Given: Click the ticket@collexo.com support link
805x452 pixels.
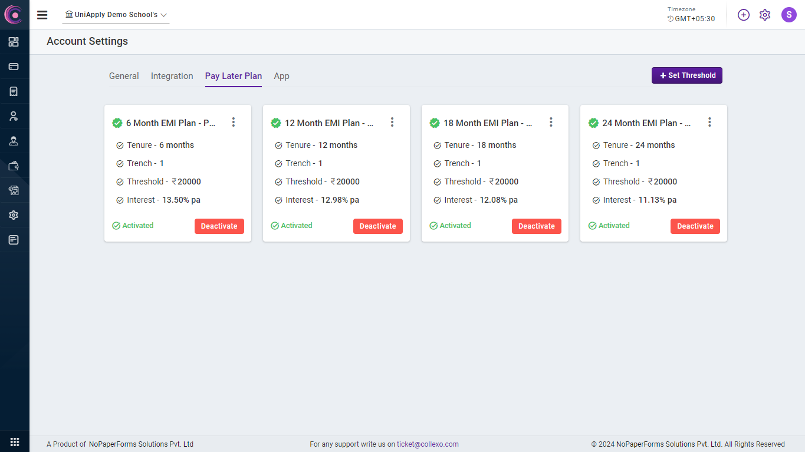Looking at the screenshot, I should coord(428,444).
